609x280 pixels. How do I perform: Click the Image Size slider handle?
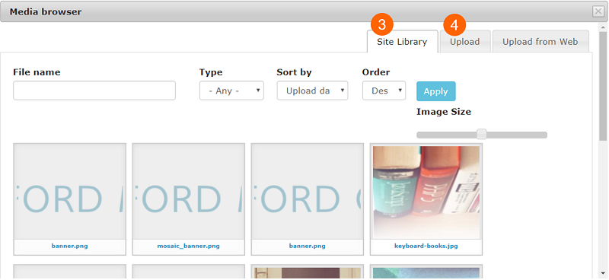(482, 135)
